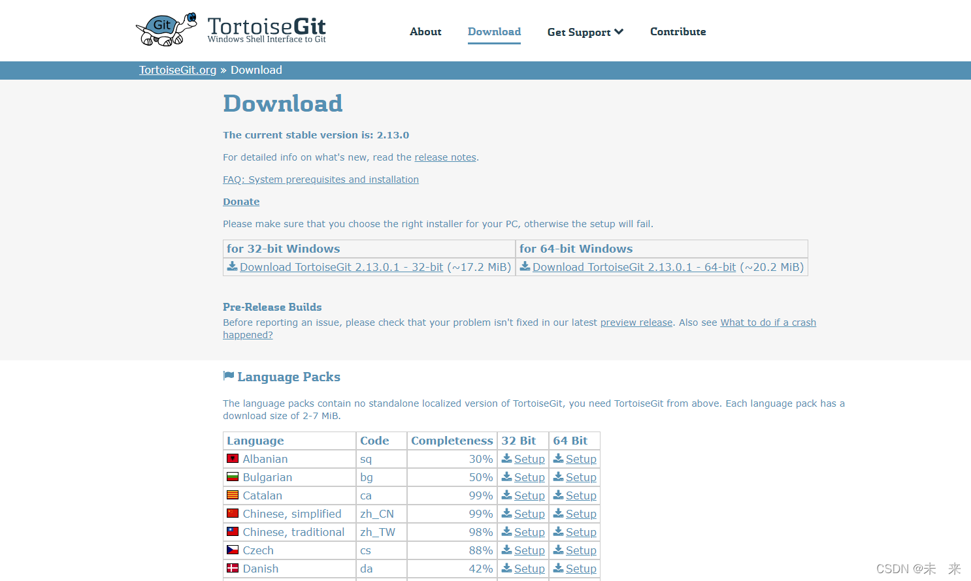Image resolution: width=971 pixels, height=581 pixels.
Task: Select the Download navigation tab
Action: (494, 31)
